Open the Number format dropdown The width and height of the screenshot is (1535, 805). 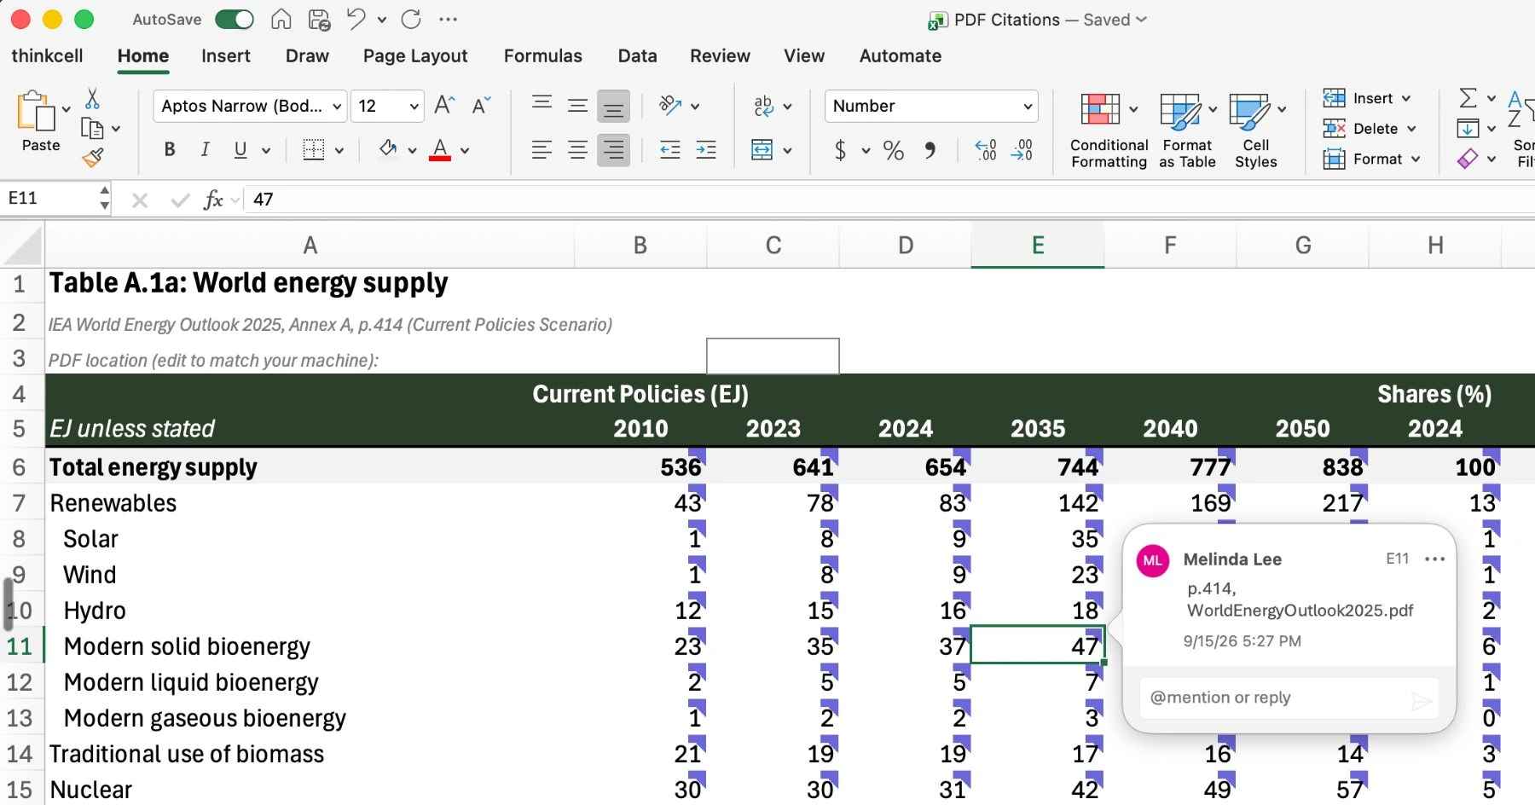tap(931, 106)
